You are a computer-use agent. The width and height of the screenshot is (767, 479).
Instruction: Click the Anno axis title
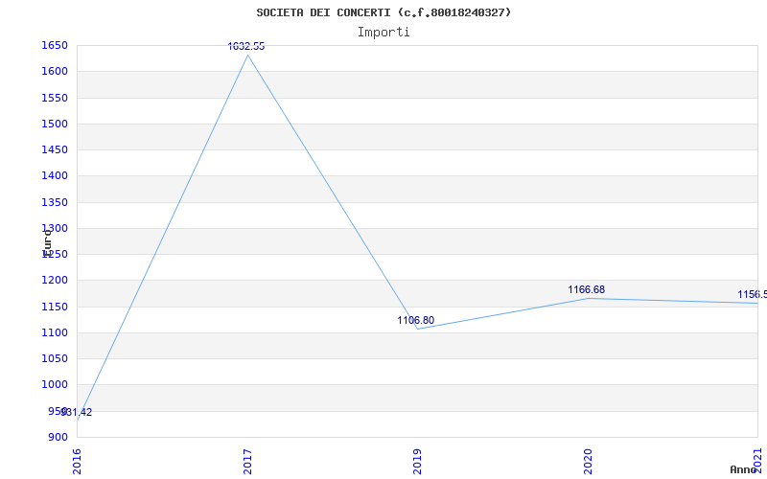tap(743, 469)
